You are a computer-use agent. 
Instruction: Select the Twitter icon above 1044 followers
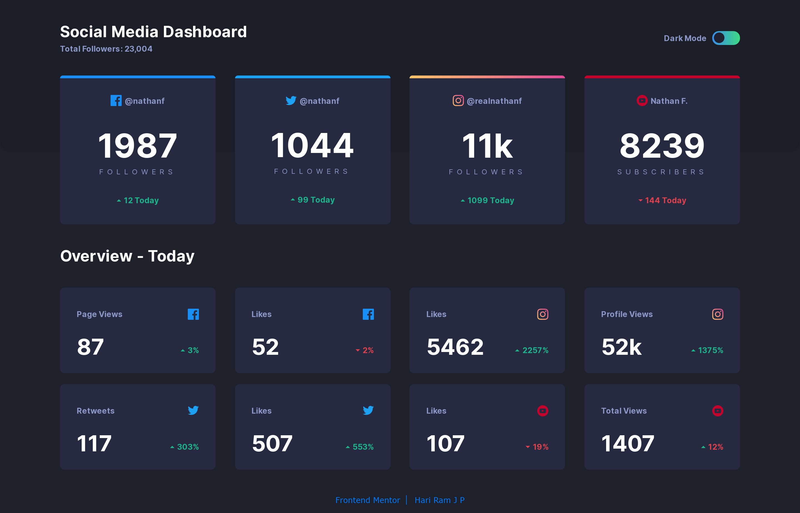(x=291, y=100)
